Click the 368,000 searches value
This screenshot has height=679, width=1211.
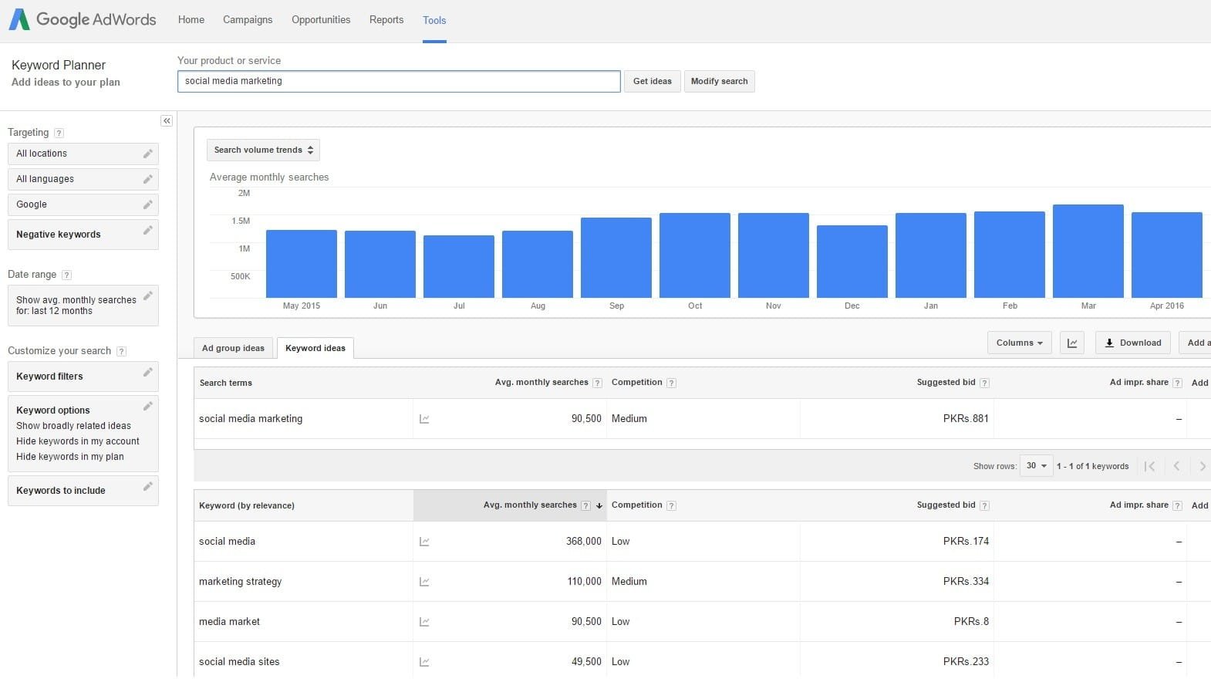[x=584, y=542]
